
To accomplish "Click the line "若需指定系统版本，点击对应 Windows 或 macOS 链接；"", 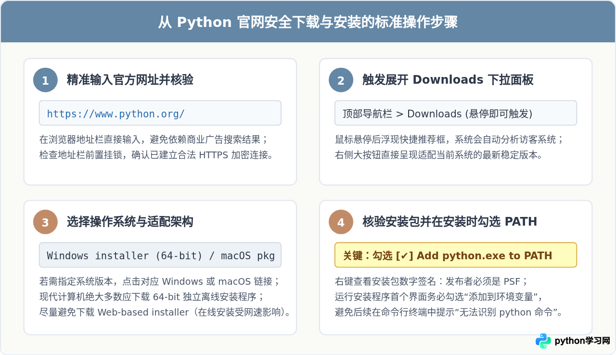I will tap(160, 281).
